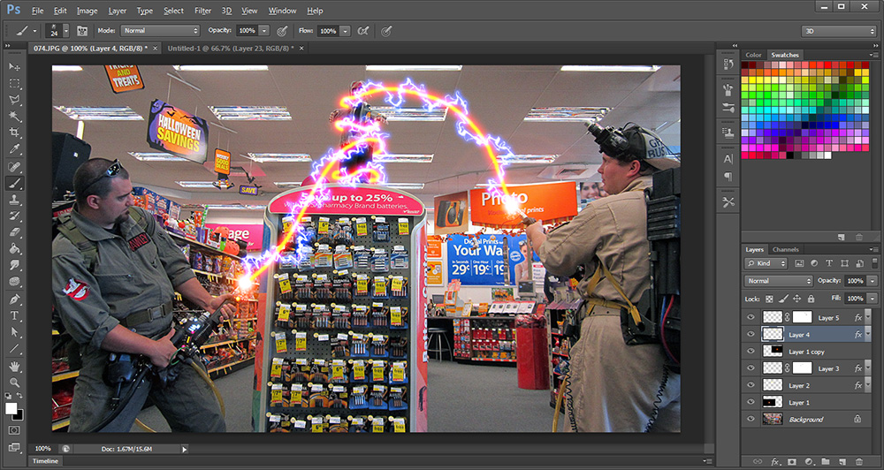Select the Zoom tool
The height and width of the screenshot is (470, 884).
pos(15,383)
